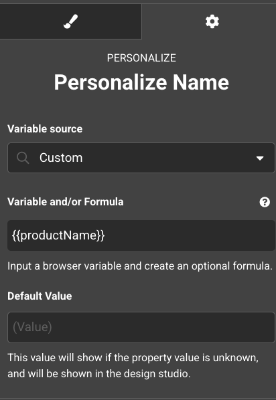Place cursor after the productName closing braces

tap(106, 235)
